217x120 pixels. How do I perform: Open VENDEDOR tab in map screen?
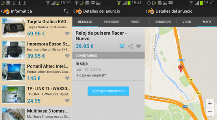click(163, 22)
